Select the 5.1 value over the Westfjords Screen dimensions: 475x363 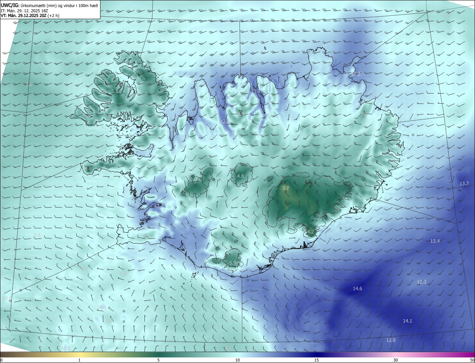coord(114,91)
